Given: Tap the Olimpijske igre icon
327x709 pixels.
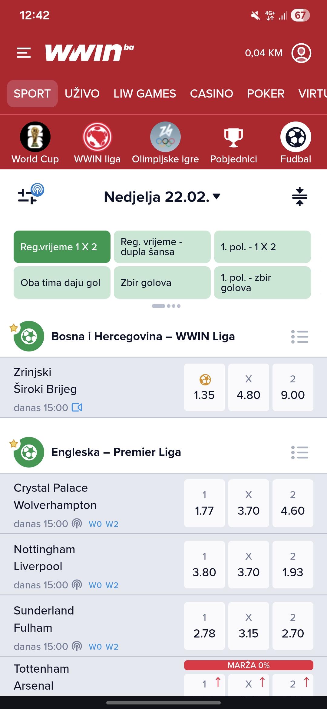Looking at the screenshot, I should point(165,137).
